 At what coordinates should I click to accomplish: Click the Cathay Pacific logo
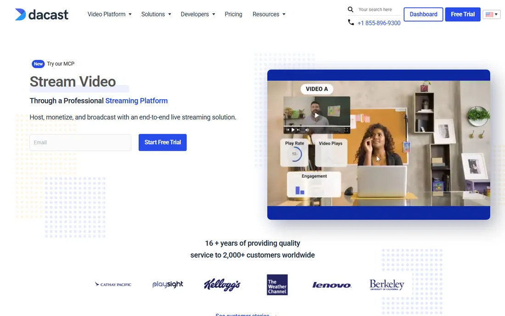[113, 284]
